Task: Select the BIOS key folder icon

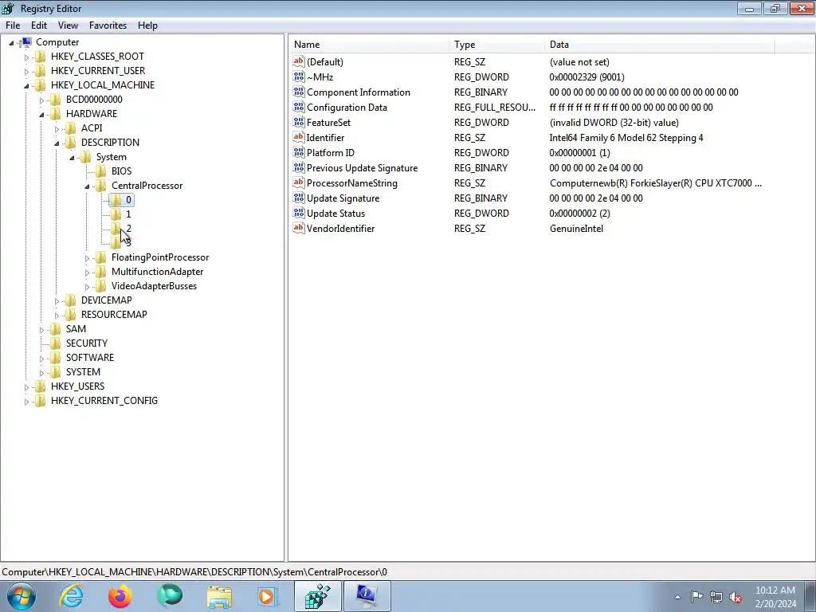Action: 100,171
